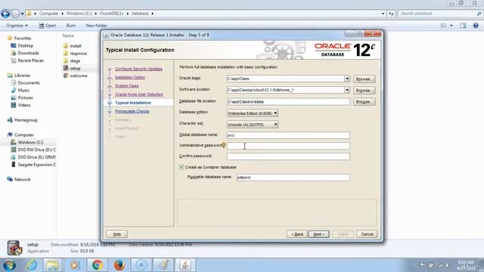Click the Database file location field
This screenshot has width=484, height=272.
point(288,101)
